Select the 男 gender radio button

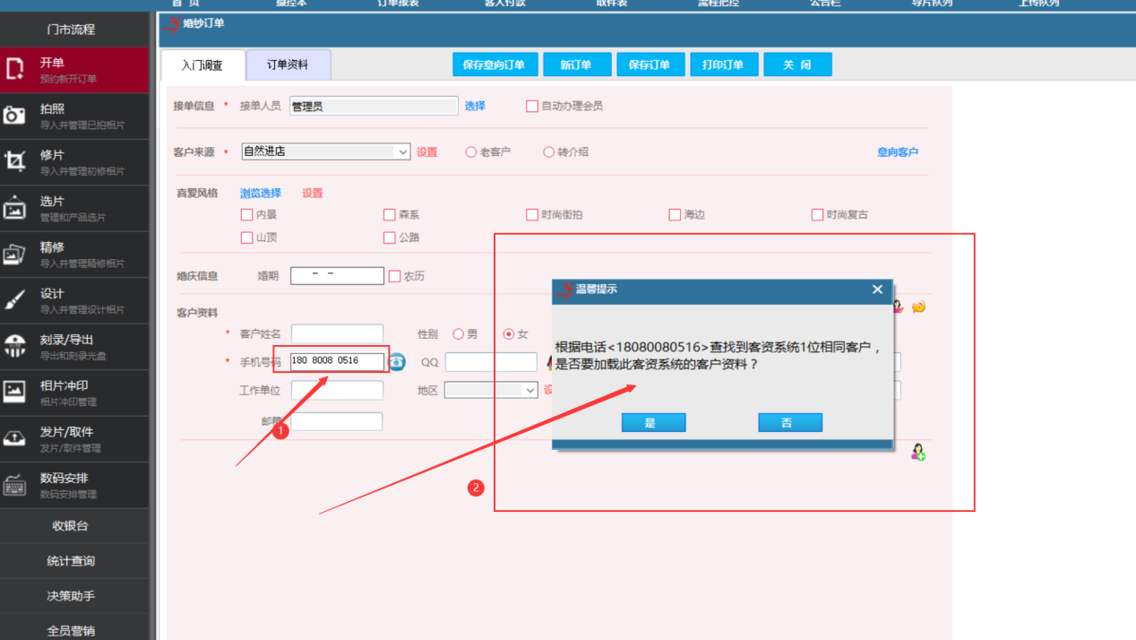pyautogui.click(x=459, y=334)
